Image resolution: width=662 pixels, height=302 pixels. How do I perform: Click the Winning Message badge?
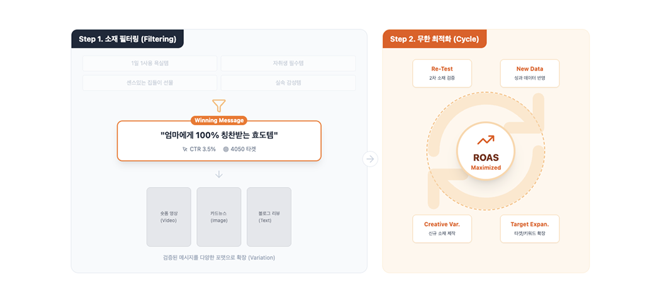click(218, 120)
